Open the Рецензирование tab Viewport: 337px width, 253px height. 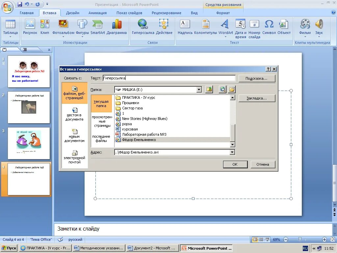coord(167,13)
